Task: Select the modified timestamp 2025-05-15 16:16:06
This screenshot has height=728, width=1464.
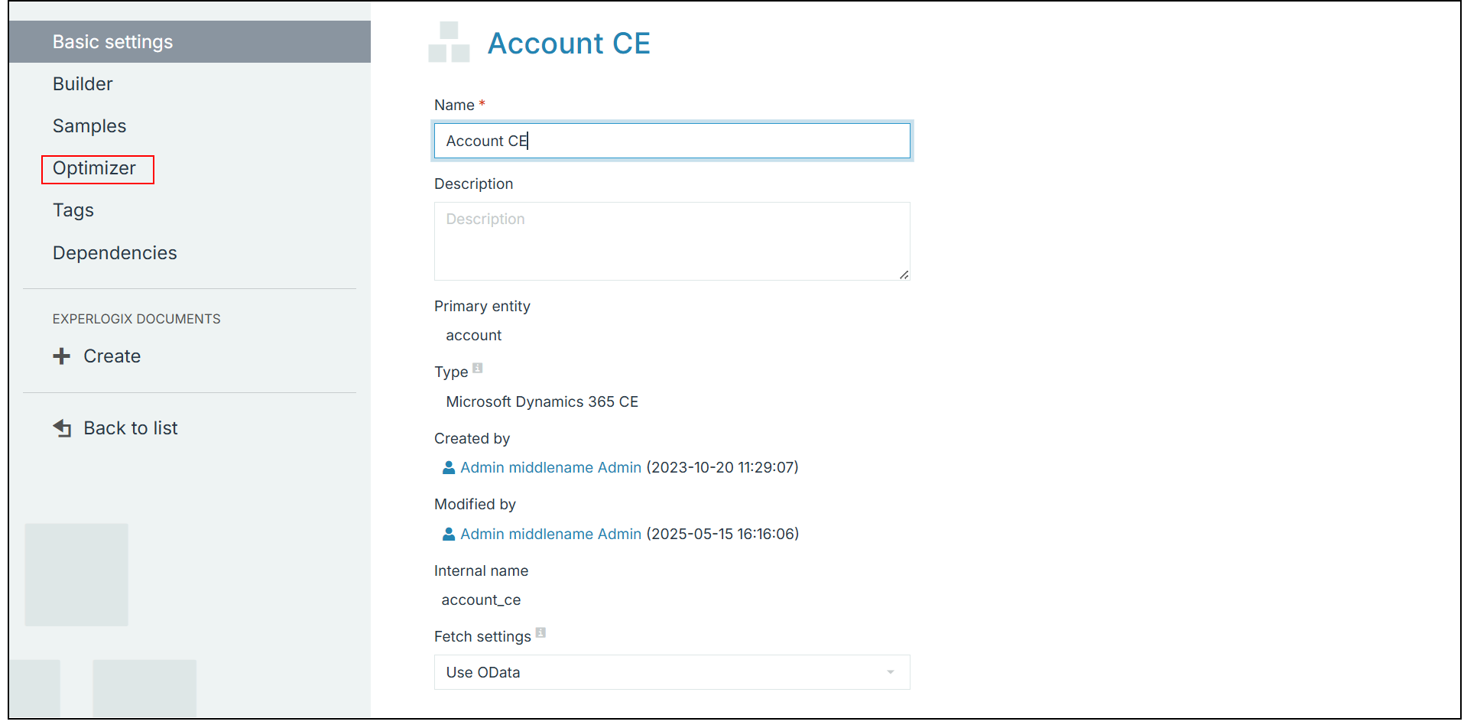Action: (722, 534)
